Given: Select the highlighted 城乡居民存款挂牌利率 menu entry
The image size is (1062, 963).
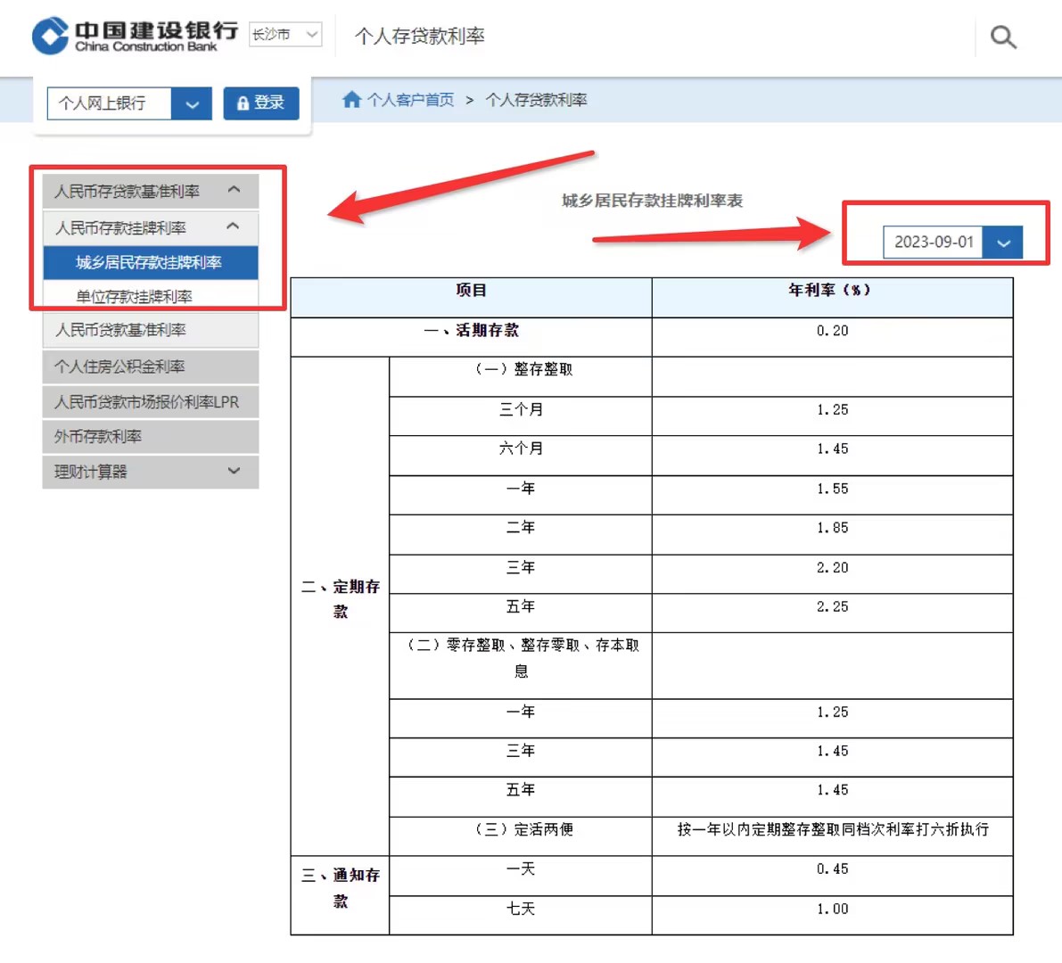Looking at the screenshot, I should (150, 262).
